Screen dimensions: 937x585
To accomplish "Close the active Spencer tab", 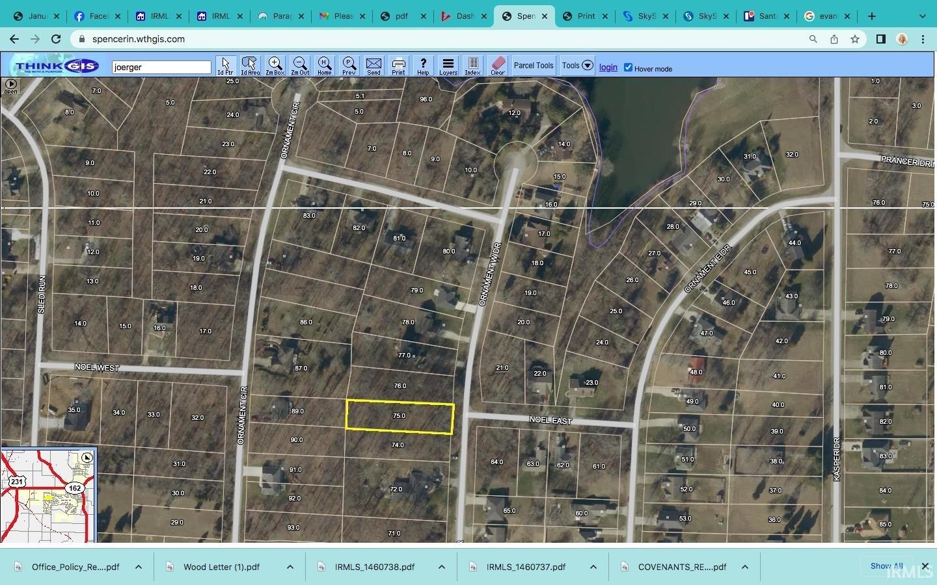I will (x=545, y=16).
